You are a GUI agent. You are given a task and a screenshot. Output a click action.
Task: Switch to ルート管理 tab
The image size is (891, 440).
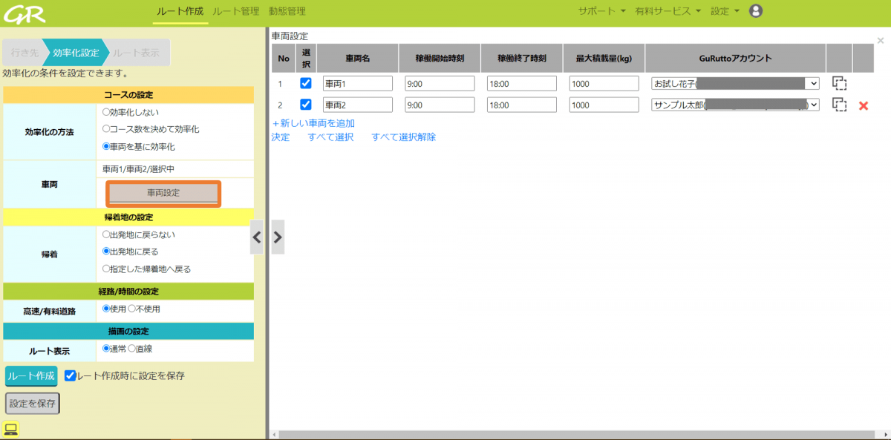coord(235,11)
